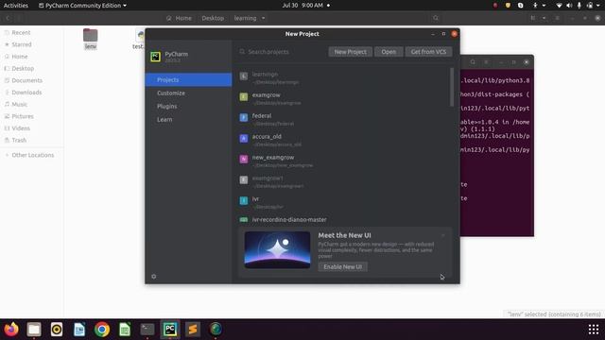Open the PyCharm settings gear menu
The height and width of the screenshot is (340, 605).
point(153,277)
